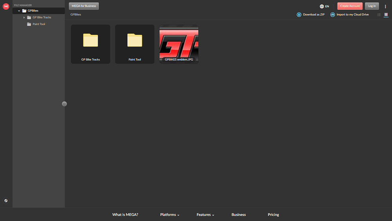Open GP Bike Tracks folder tile
The height and width of the screenshot is (221, 392).
coord(91,44)
